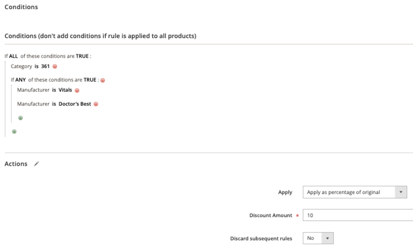Collapse the Actions section header

tap(16, 164)
